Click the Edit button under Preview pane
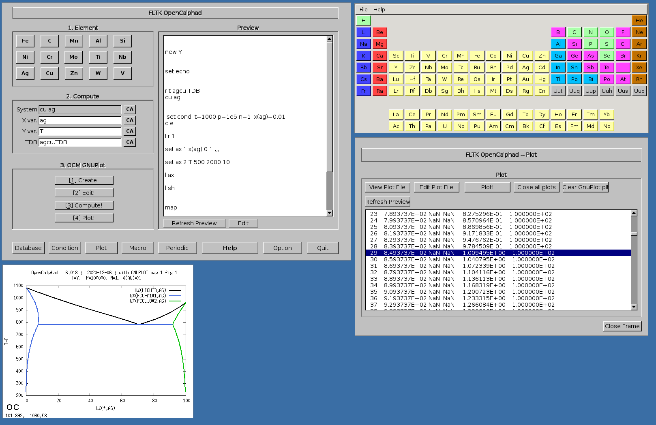The width and height of the screenshot is (656, 425). pos(243,223)
